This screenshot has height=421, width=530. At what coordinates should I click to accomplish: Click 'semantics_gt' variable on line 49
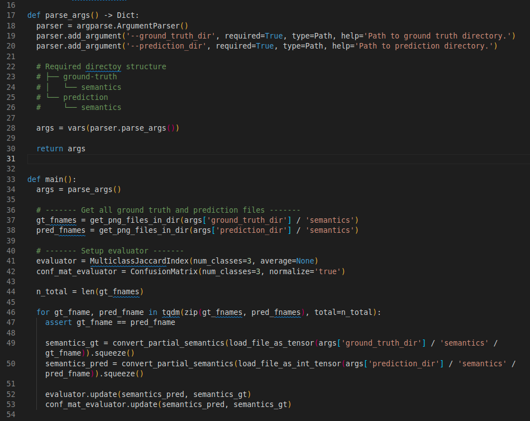click(x=72, y=343)
